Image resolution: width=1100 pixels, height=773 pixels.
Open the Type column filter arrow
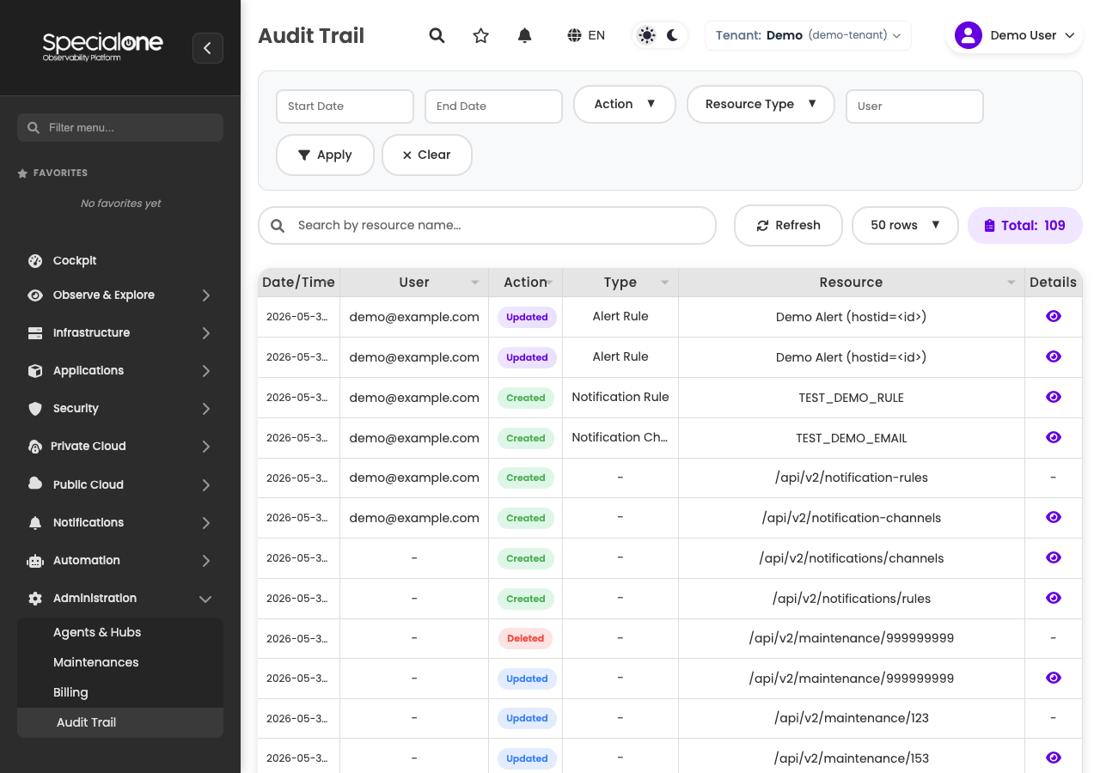point(664,283)
